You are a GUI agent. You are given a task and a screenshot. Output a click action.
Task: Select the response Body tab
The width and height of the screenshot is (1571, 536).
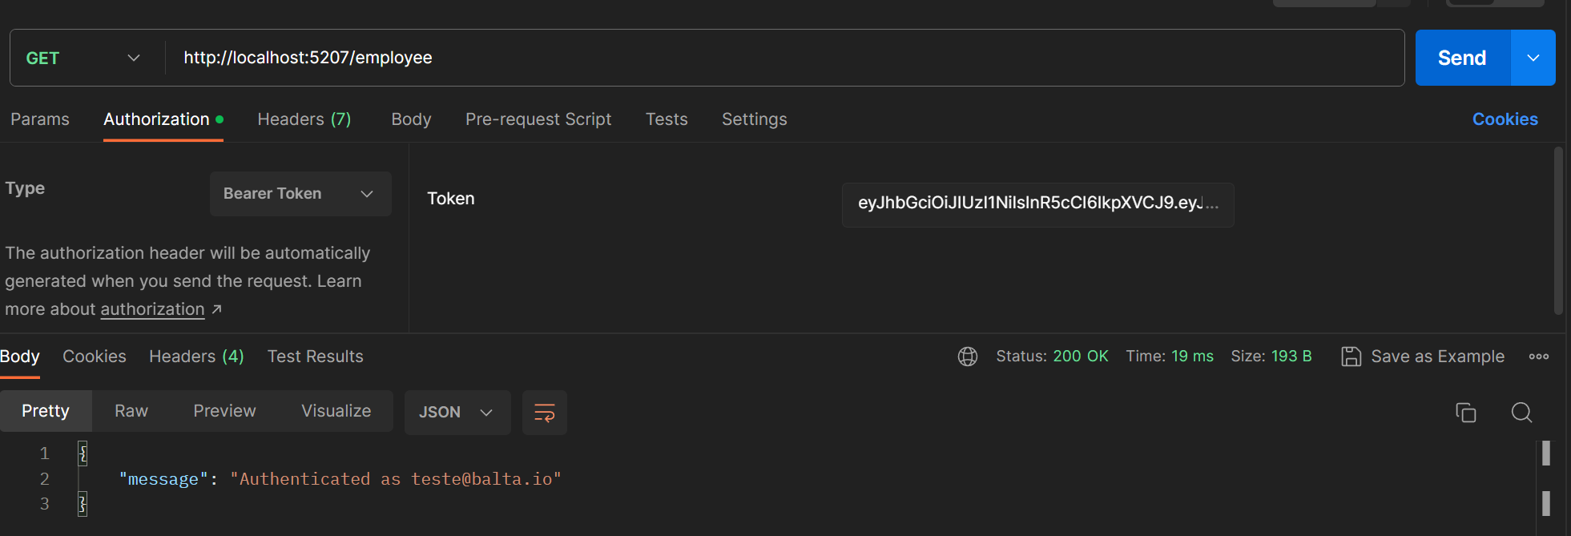point(20,357)
